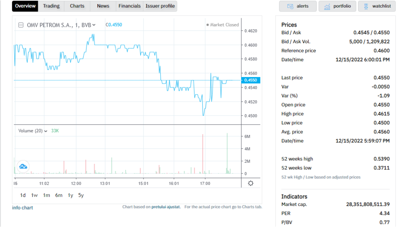
Task: Open the Trading tab
Action: tap(51, 6)
